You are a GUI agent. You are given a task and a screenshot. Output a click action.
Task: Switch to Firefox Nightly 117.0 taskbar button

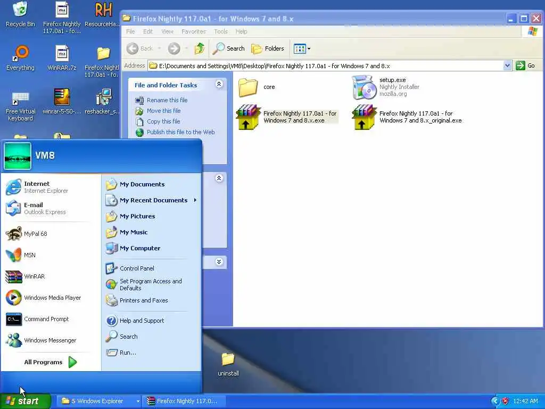point(185,401)
